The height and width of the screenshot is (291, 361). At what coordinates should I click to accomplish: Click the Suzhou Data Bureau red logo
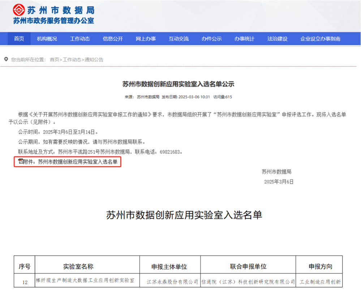coord(19,10)
